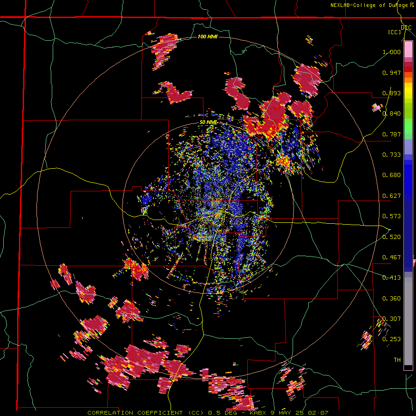Image resolution: width=416 pixels, height=416 pixels.
Task: Select the 0.520 scale value
Action: [x=392, y=237]
